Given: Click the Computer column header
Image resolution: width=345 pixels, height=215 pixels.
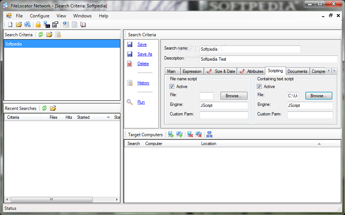Looking at the screenshot, I should tap(170, 144).
